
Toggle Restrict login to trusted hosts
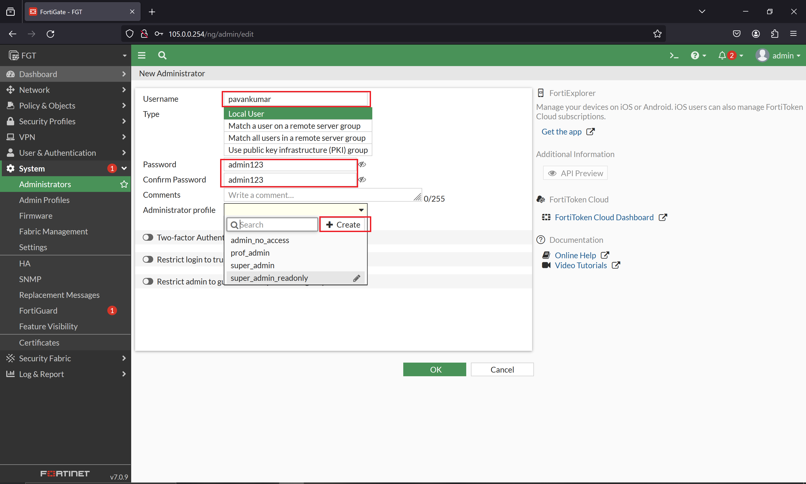click(148, 259)
